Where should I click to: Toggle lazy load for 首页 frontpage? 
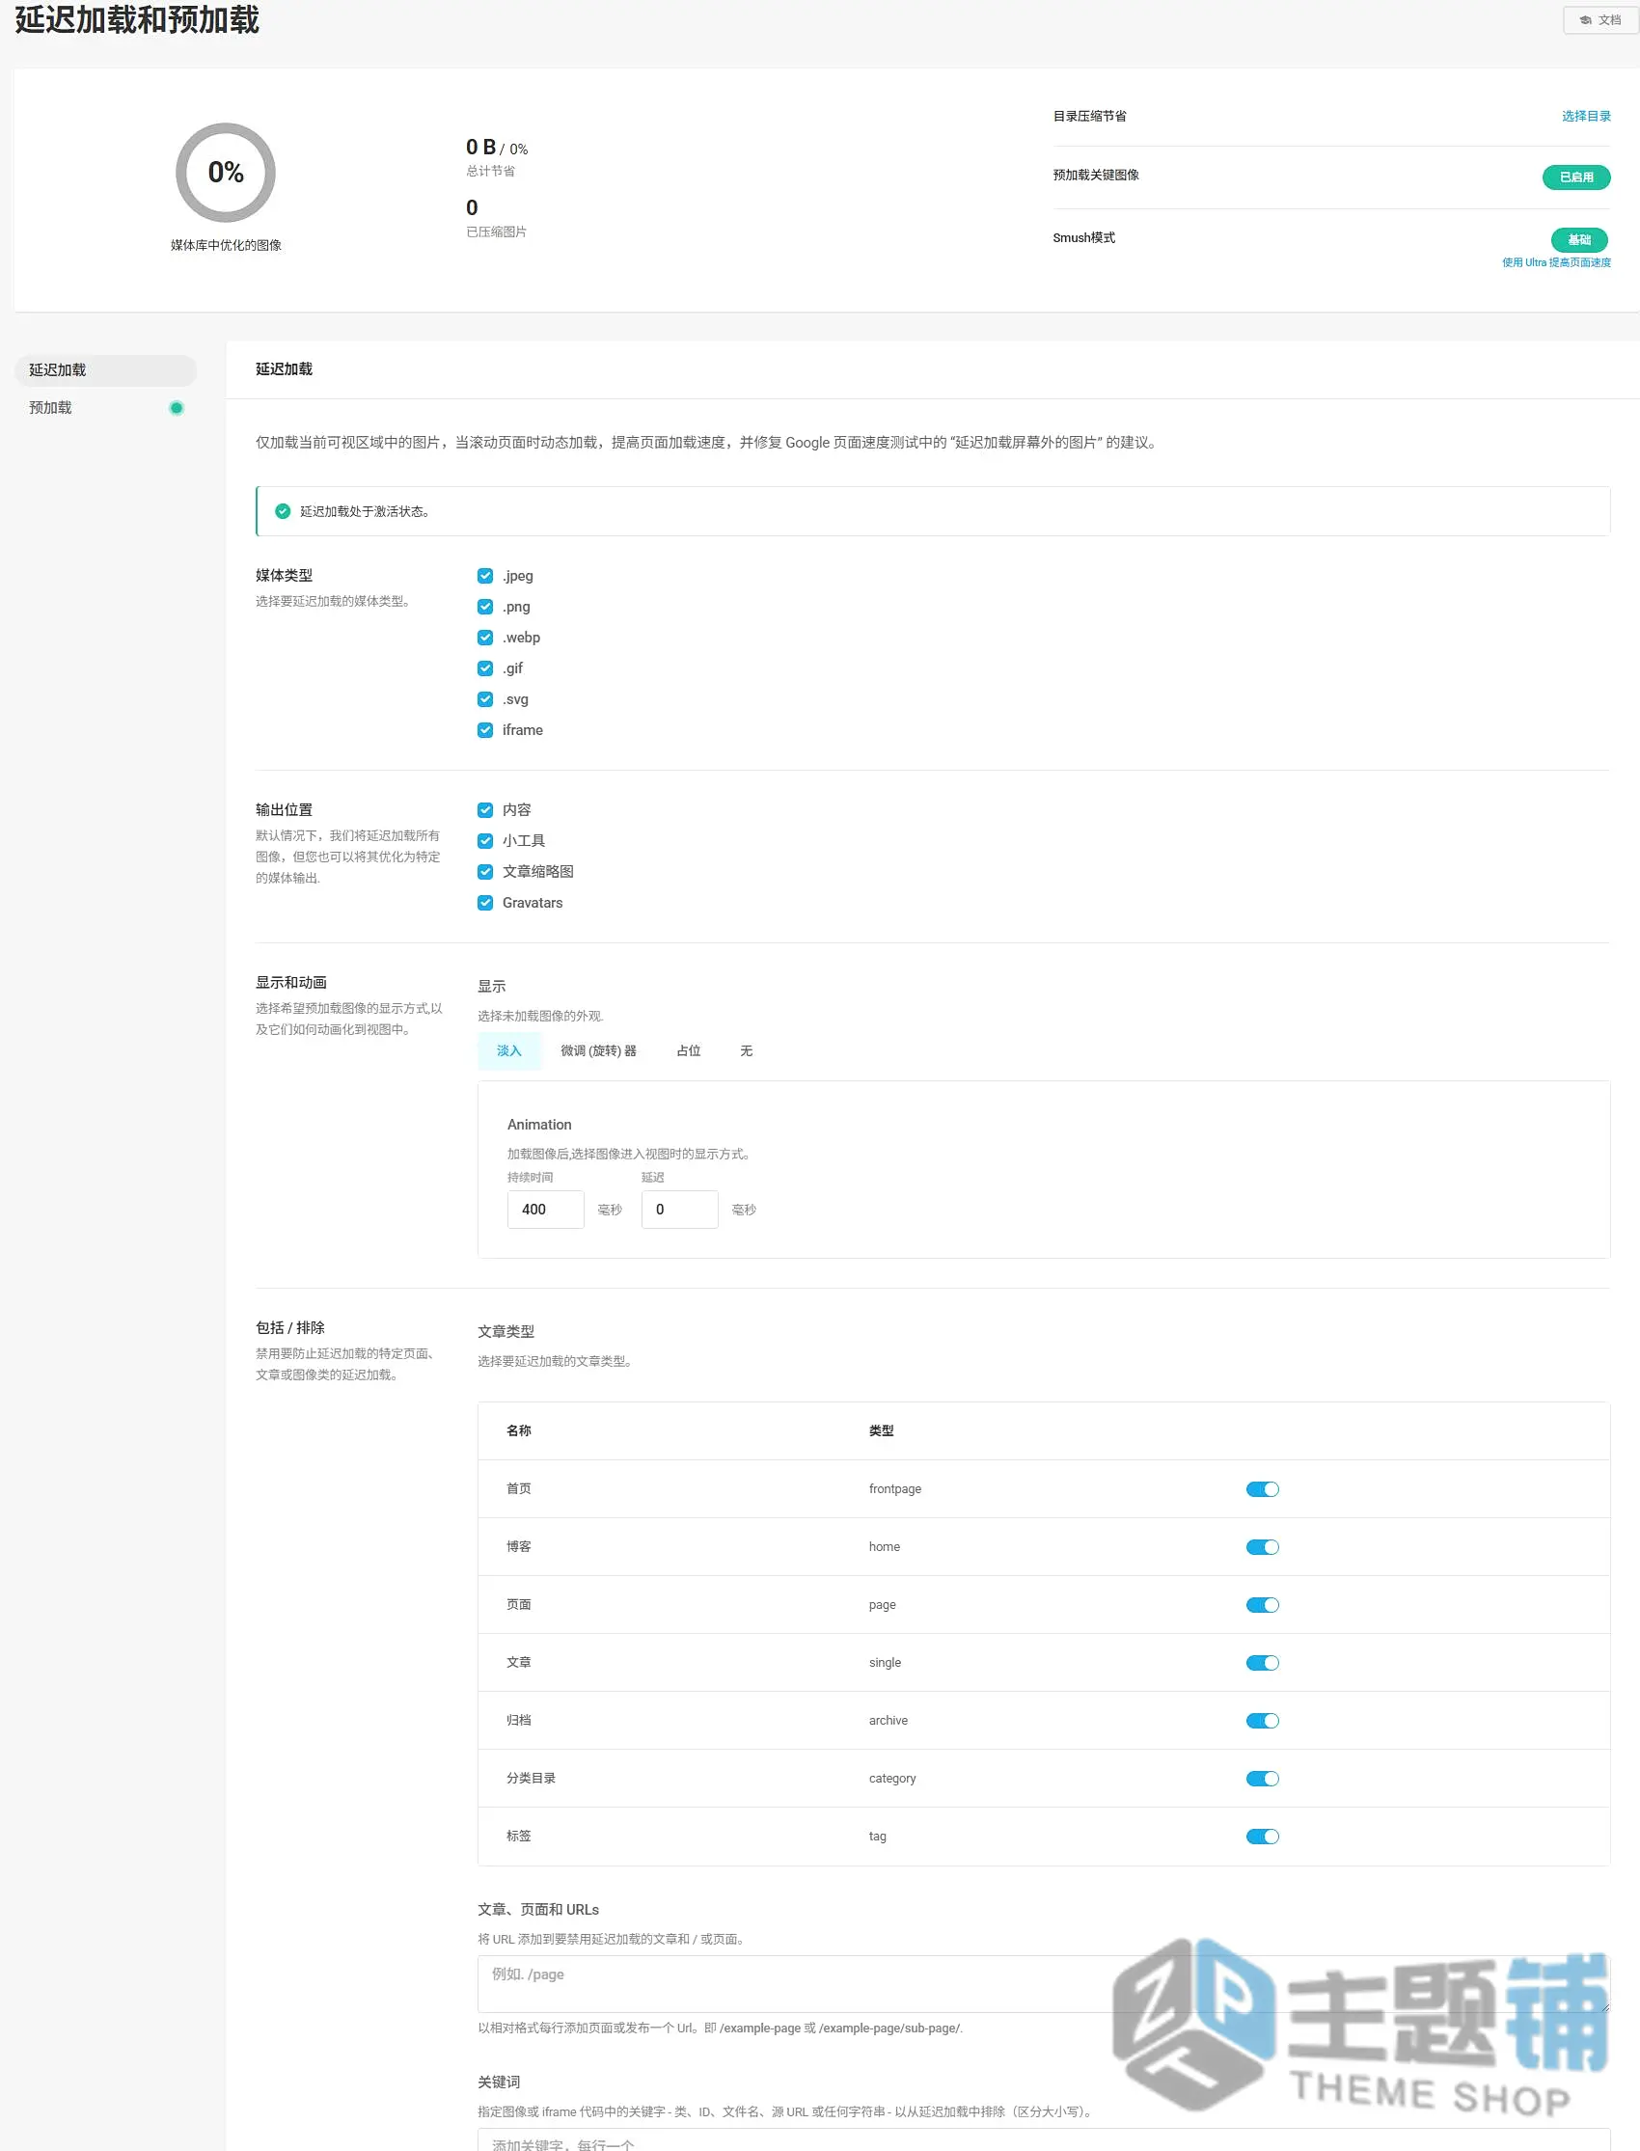[x=1262, y=1489]
